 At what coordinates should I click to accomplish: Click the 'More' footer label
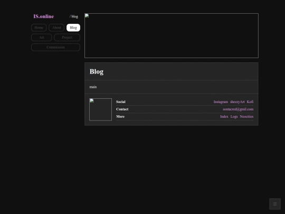[x=120, y=116]
